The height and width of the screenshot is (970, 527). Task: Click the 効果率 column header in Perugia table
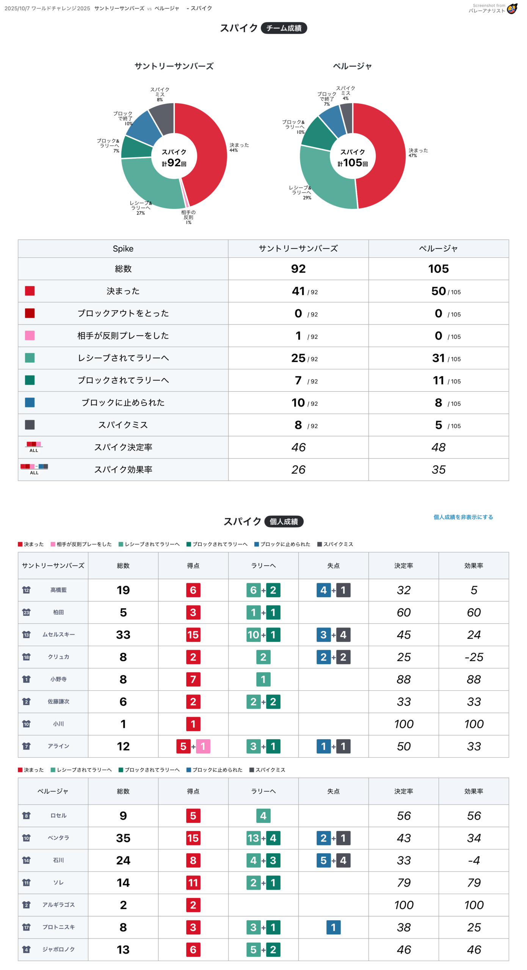coord(474,792)
